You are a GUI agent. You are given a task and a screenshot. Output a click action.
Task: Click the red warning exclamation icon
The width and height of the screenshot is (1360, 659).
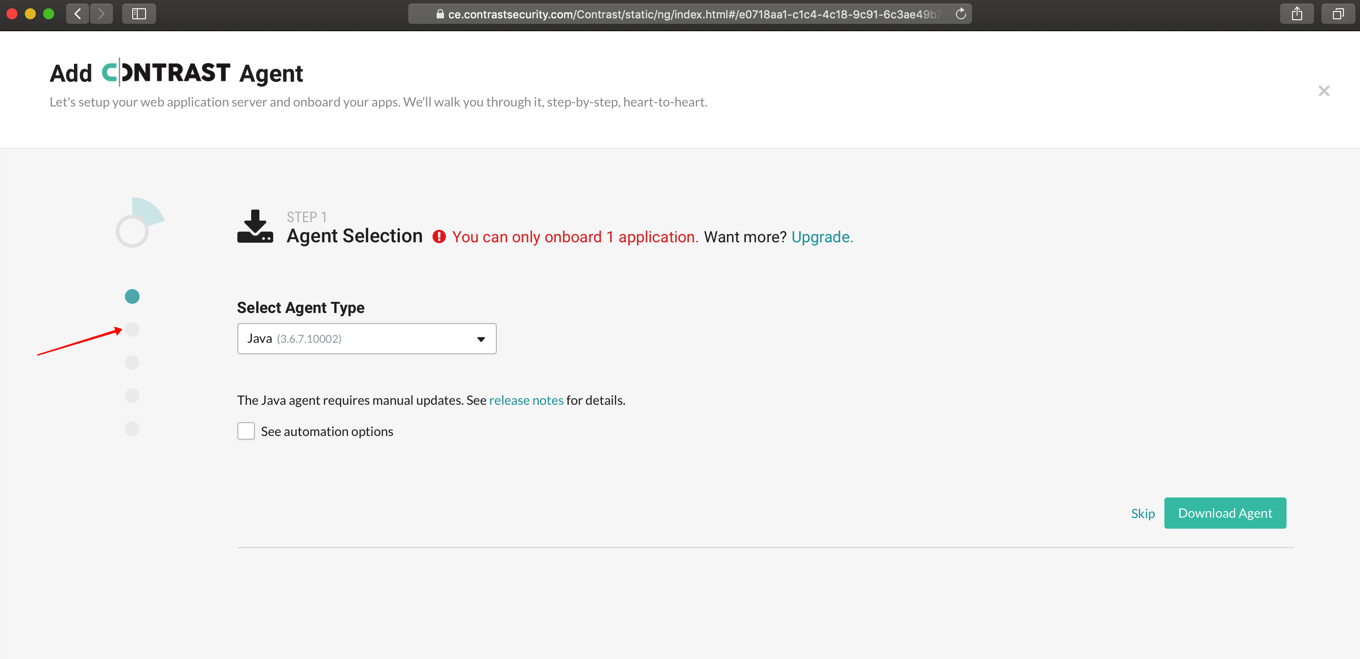[x=439, y=237]
